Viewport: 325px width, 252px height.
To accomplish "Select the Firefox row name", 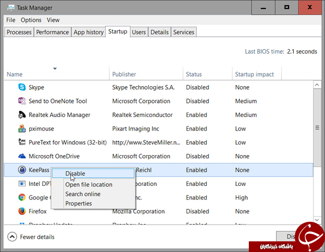I will coord(38,211).
